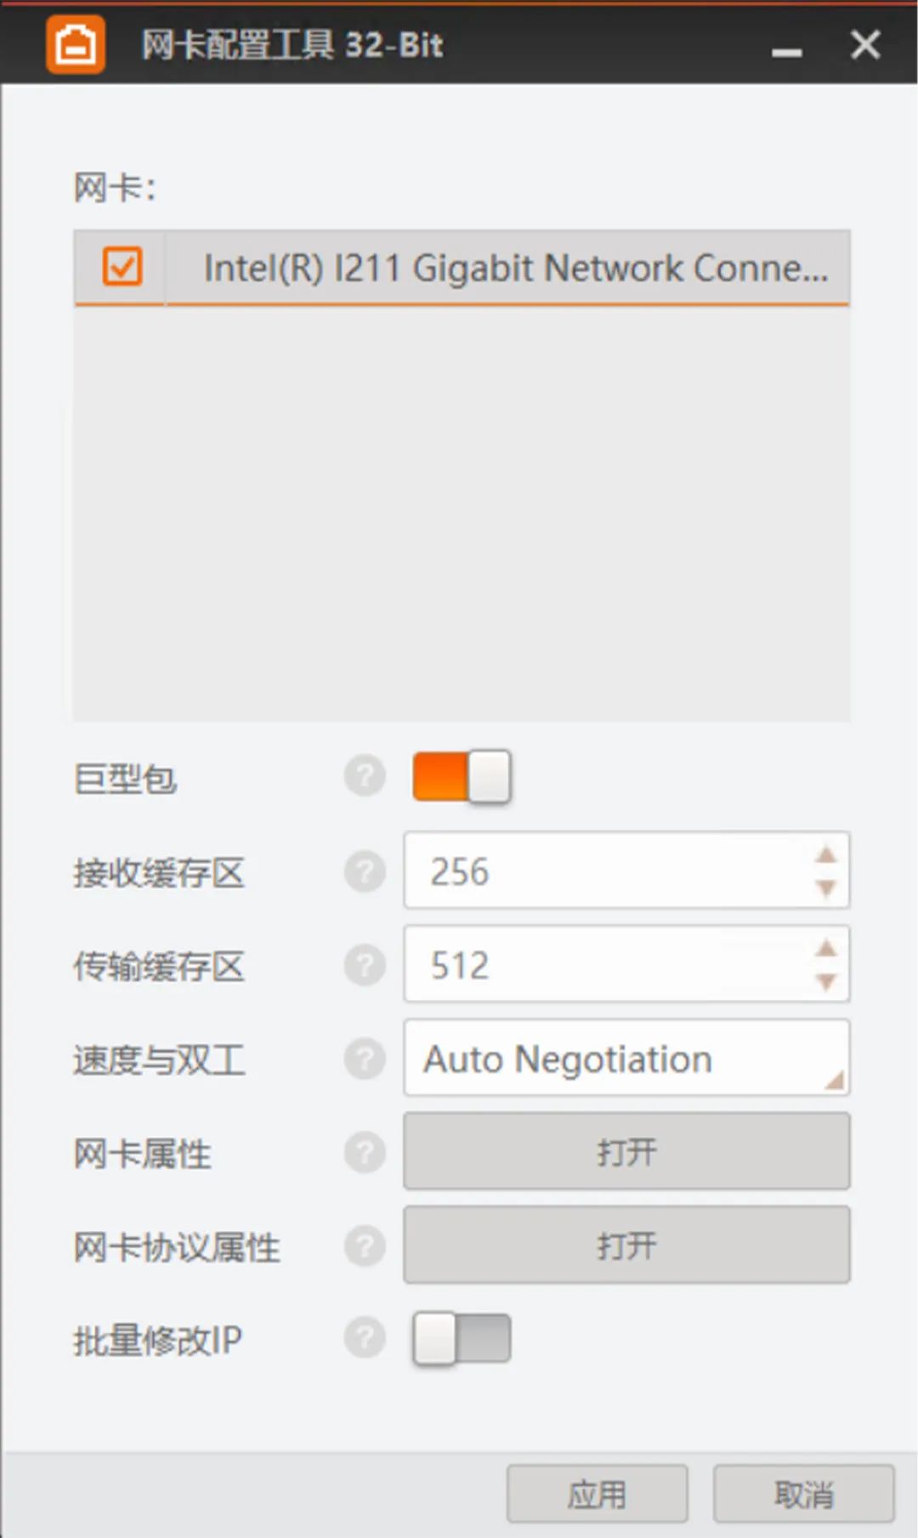Open 网卡协议属性 with its 打开 button

click(x=626, y=1246)
